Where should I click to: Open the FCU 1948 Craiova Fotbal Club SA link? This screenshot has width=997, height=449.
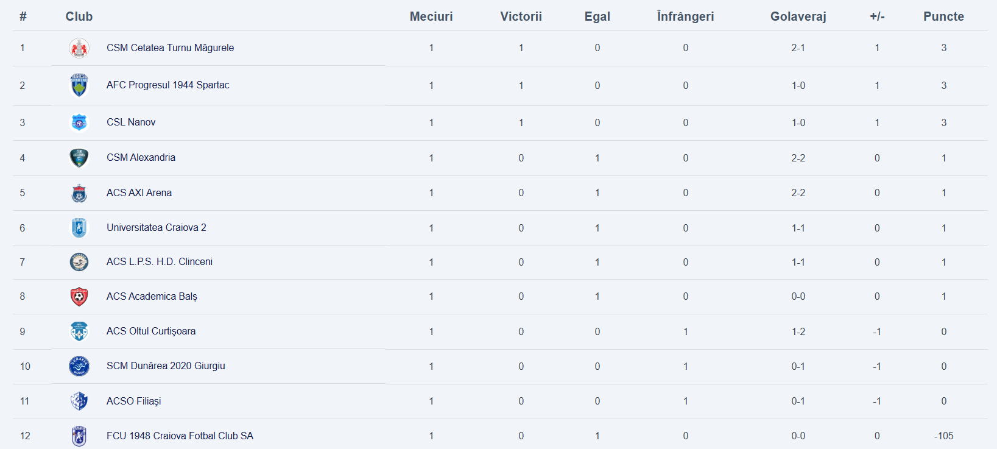(x=180, y=436)
